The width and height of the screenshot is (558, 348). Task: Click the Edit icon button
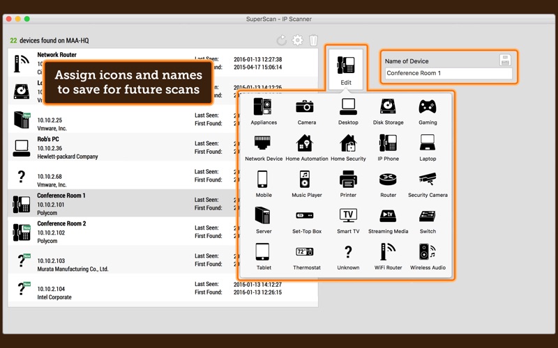click(346, 69)
